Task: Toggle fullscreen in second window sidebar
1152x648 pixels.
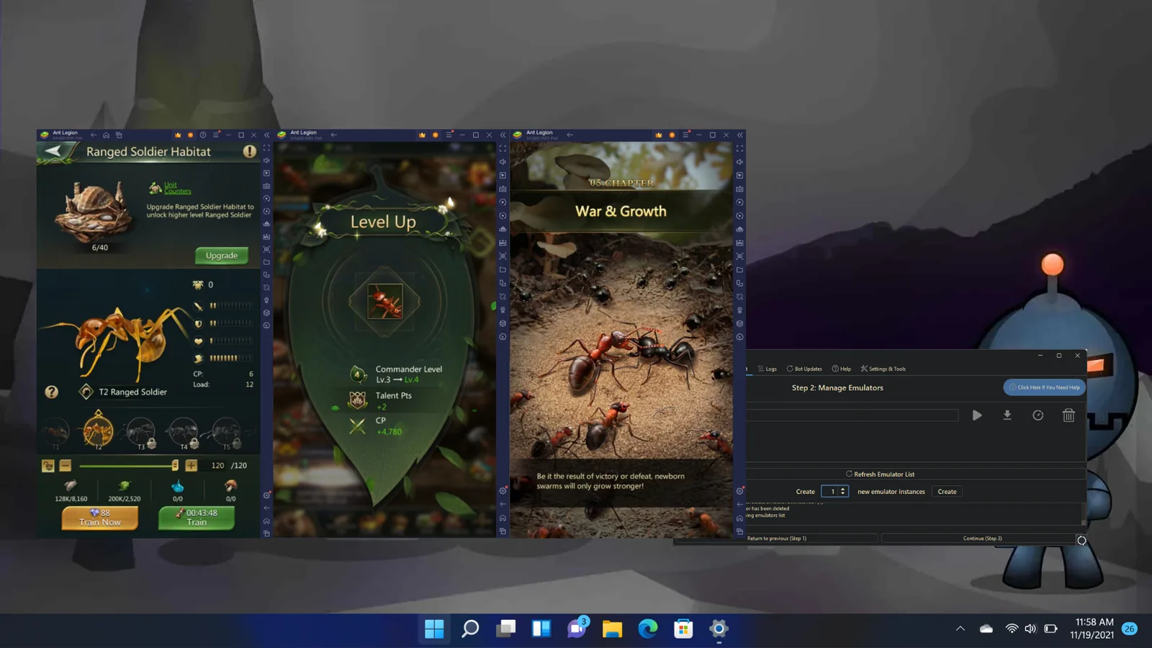Action: (x=503, y=148)
